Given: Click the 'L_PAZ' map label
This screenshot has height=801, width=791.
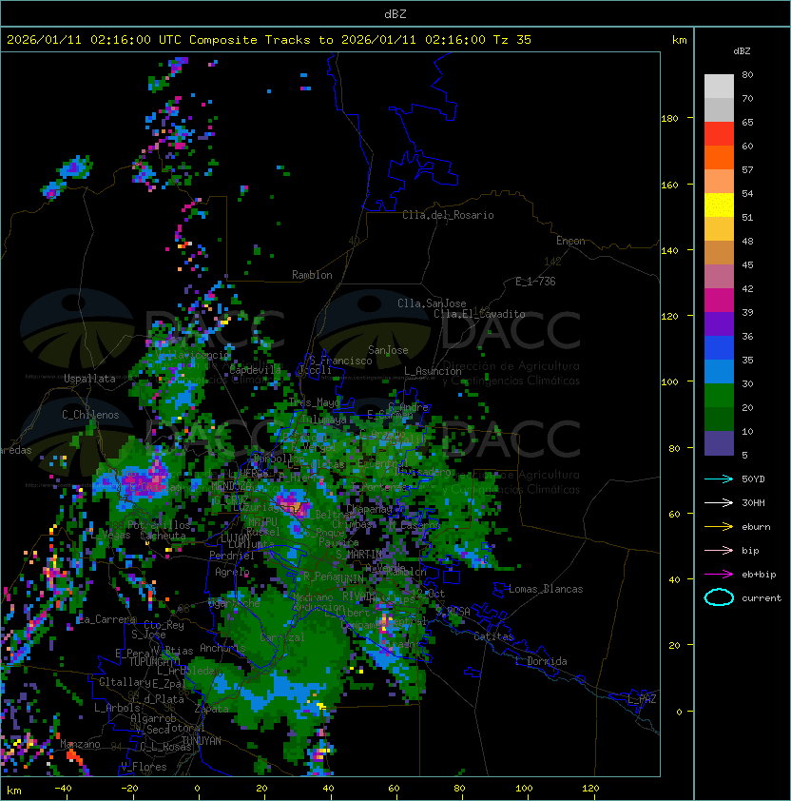Looking at the screenshot, I should [x=642, y=699].
